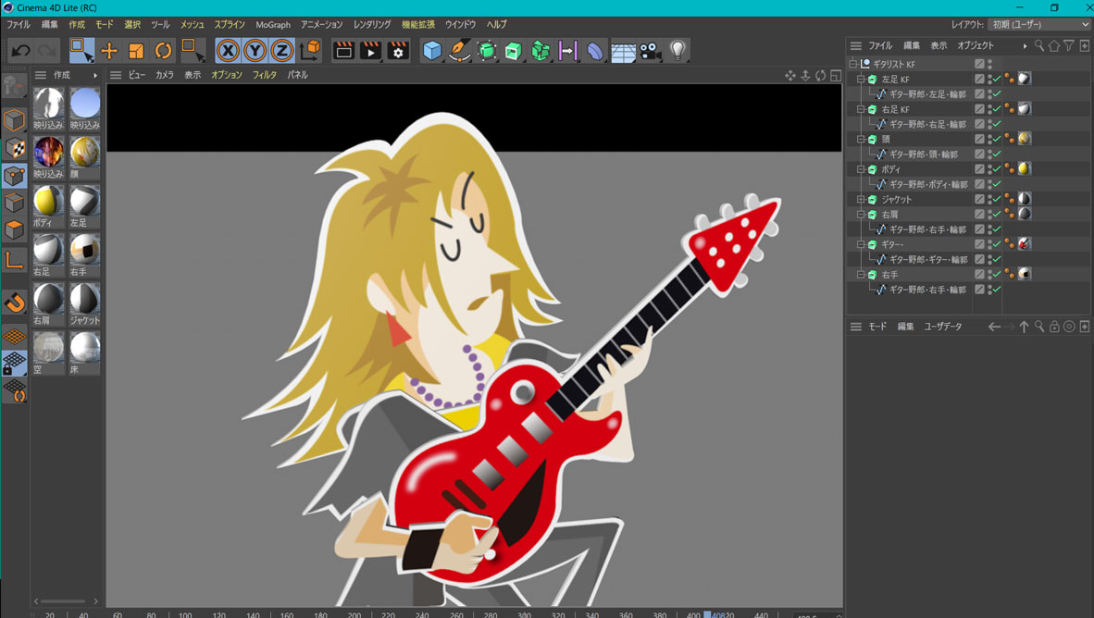This screenshot has height=618, width=1094.
Task: Toggle the X axis lock
Action: (228, 51)
